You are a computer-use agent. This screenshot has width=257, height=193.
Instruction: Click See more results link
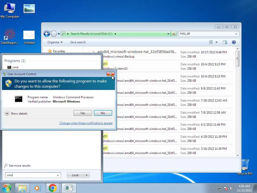[x=17, y=165]
